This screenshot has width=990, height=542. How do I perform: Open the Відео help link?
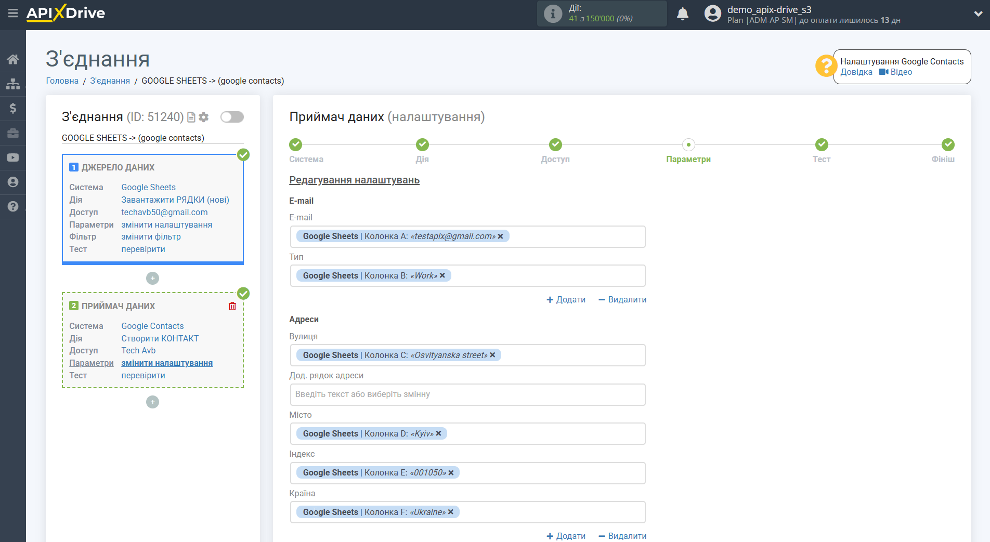click(895, 72)
